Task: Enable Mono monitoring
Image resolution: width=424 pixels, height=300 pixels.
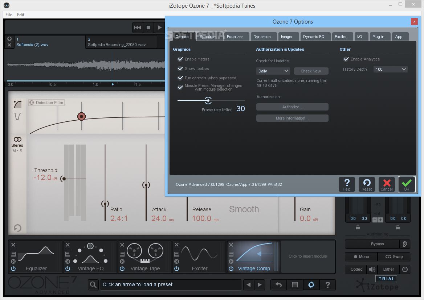Action: [x=361, y=257]
